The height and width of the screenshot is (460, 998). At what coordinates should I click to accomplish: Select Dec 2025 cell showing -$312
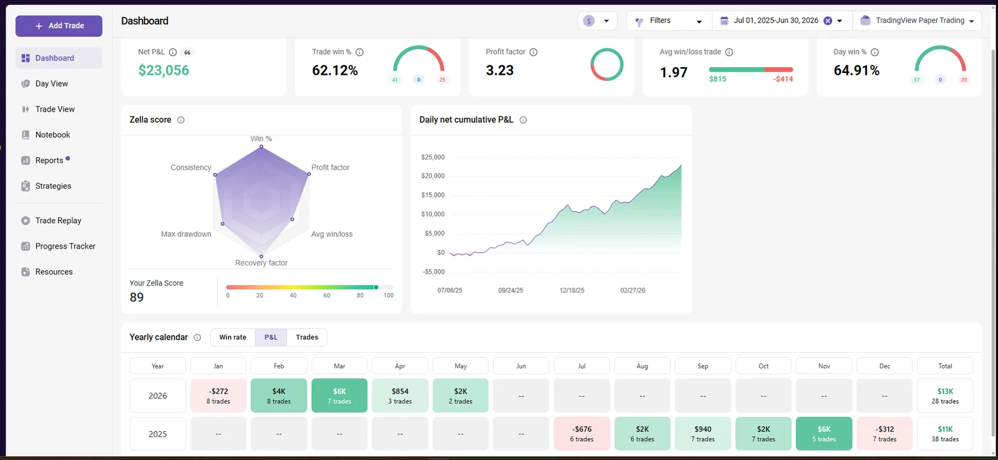884,434
